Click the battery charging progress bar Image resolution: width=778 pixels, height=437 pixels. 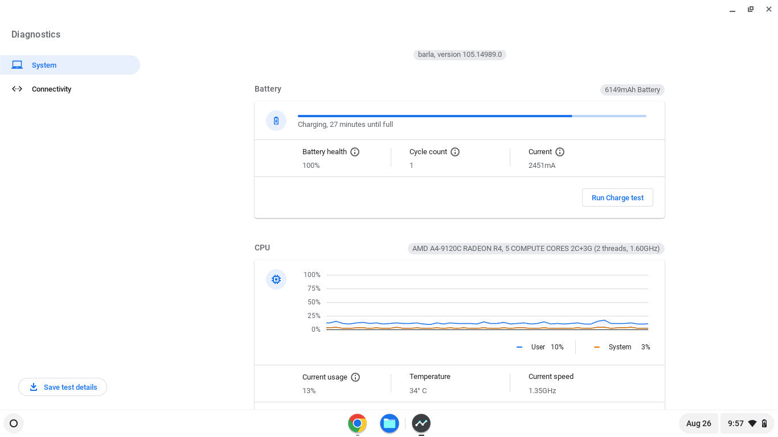click(x=472, y=116)
